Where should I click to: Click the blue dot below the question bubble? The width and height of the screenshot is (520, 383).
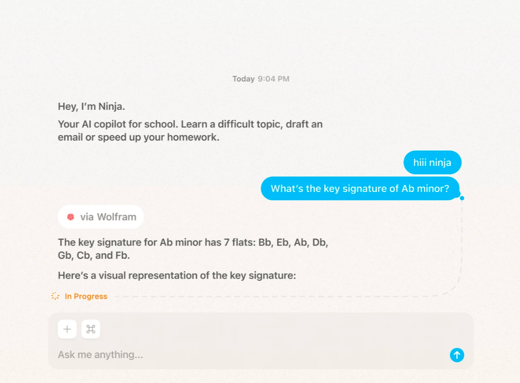pyautogui.click(x=462, y=198)
